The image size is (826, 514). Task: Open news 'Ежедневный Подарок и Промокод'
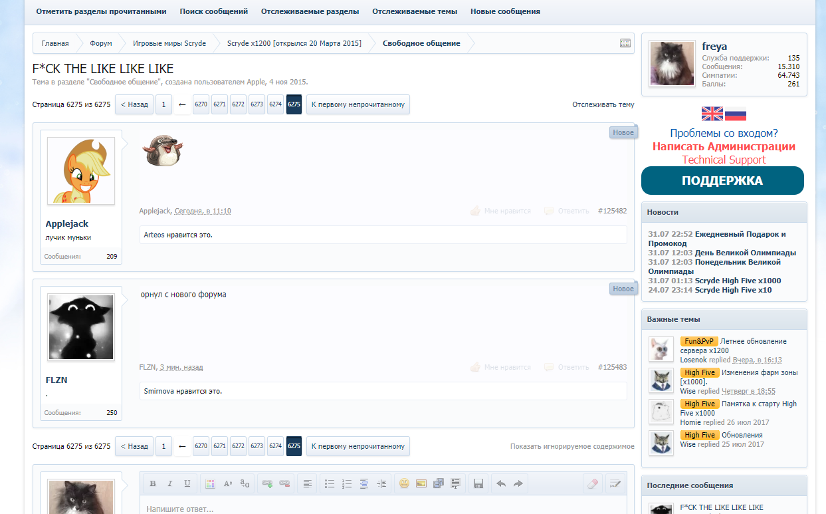click(x=717, y=239)
